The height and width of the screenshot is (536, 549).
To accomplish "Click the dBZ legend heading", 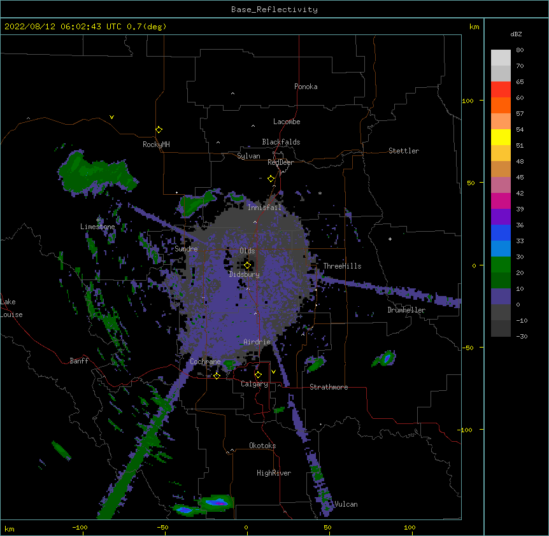I will (x=516, y=34).
